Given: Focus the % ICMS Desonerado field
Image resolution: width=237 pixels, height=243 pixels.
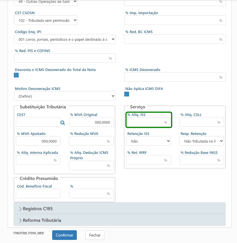Looking at the screenshot, I should coord(172,77).
